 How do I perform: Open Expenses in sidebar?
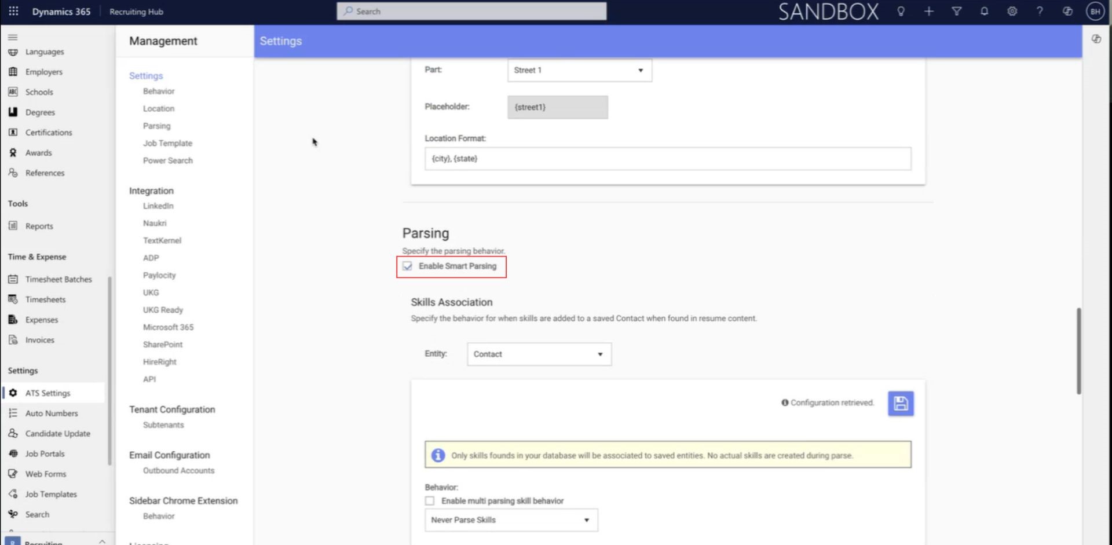point(41,320)
